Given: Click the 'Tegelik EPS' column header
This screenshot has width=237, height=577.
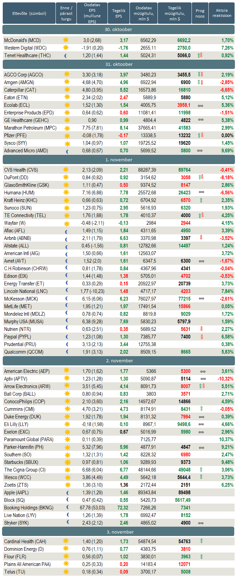Looking at the screenshot, I should 119,13.
